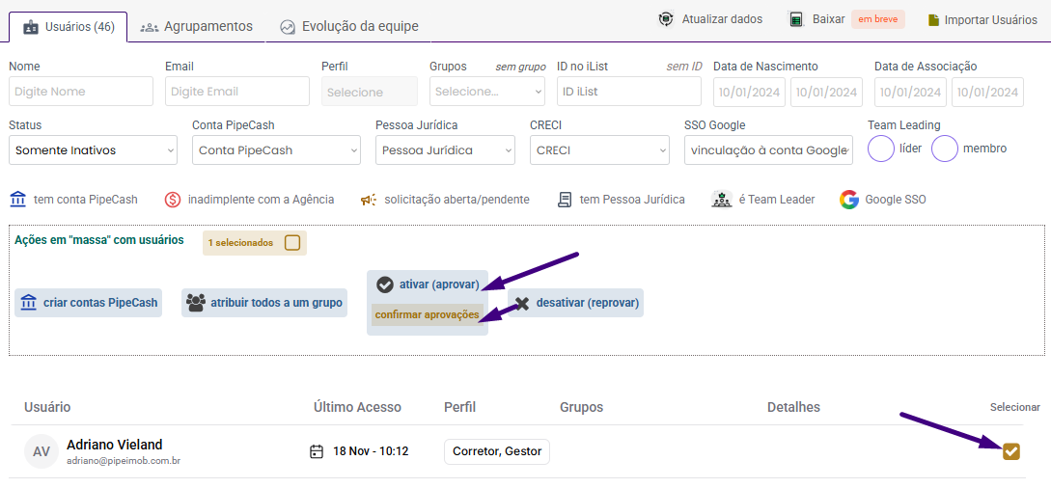This screenshot has width=1051, height=488.
Task: Click the Nome text input field
Action: [x=81, y=92]
